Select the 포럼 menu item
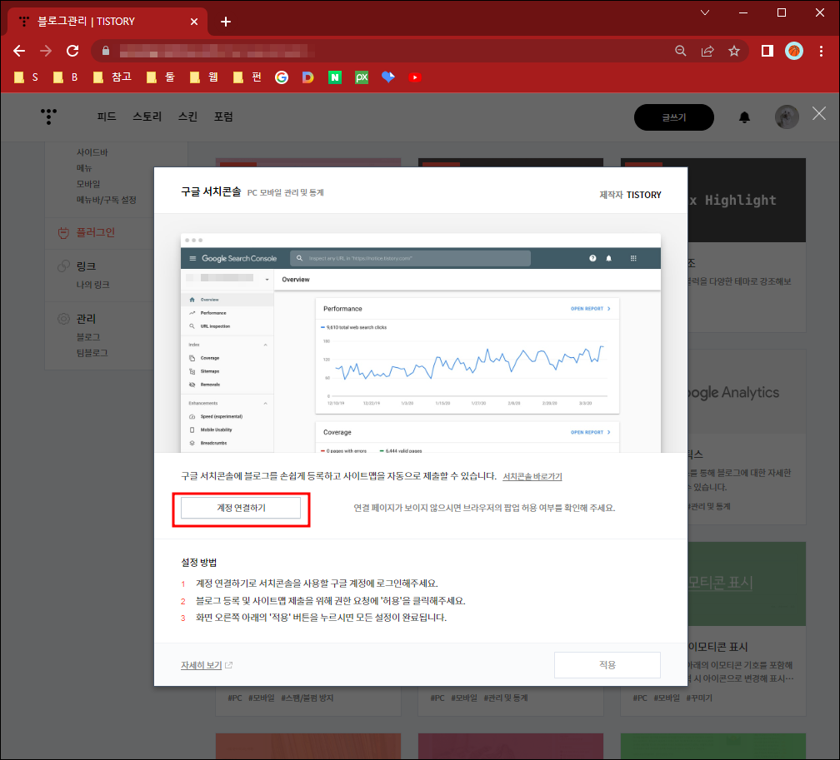The width and height of the screenshot is (840, 760). pyautogui.click(x=223, y=117)
